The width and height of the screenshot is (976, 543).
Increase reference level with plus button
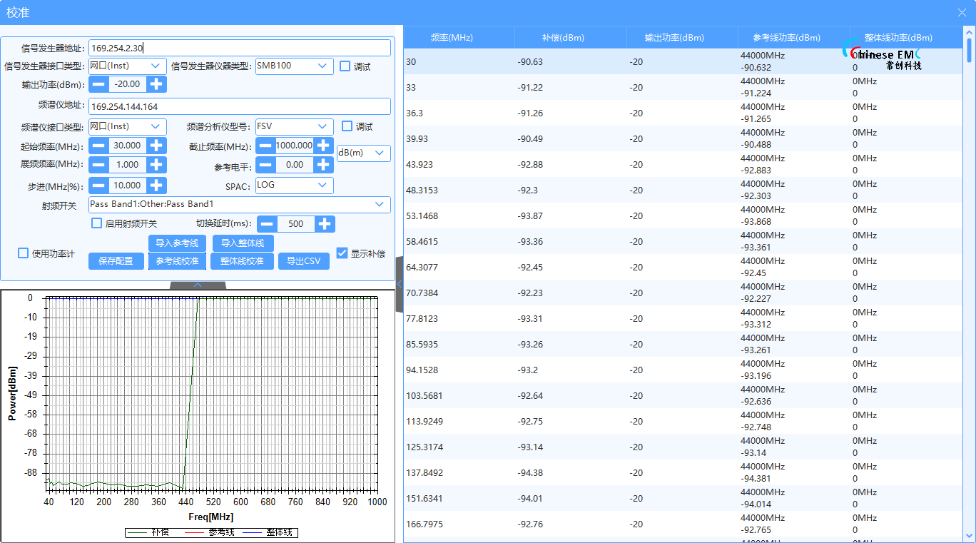click(323, 165)
